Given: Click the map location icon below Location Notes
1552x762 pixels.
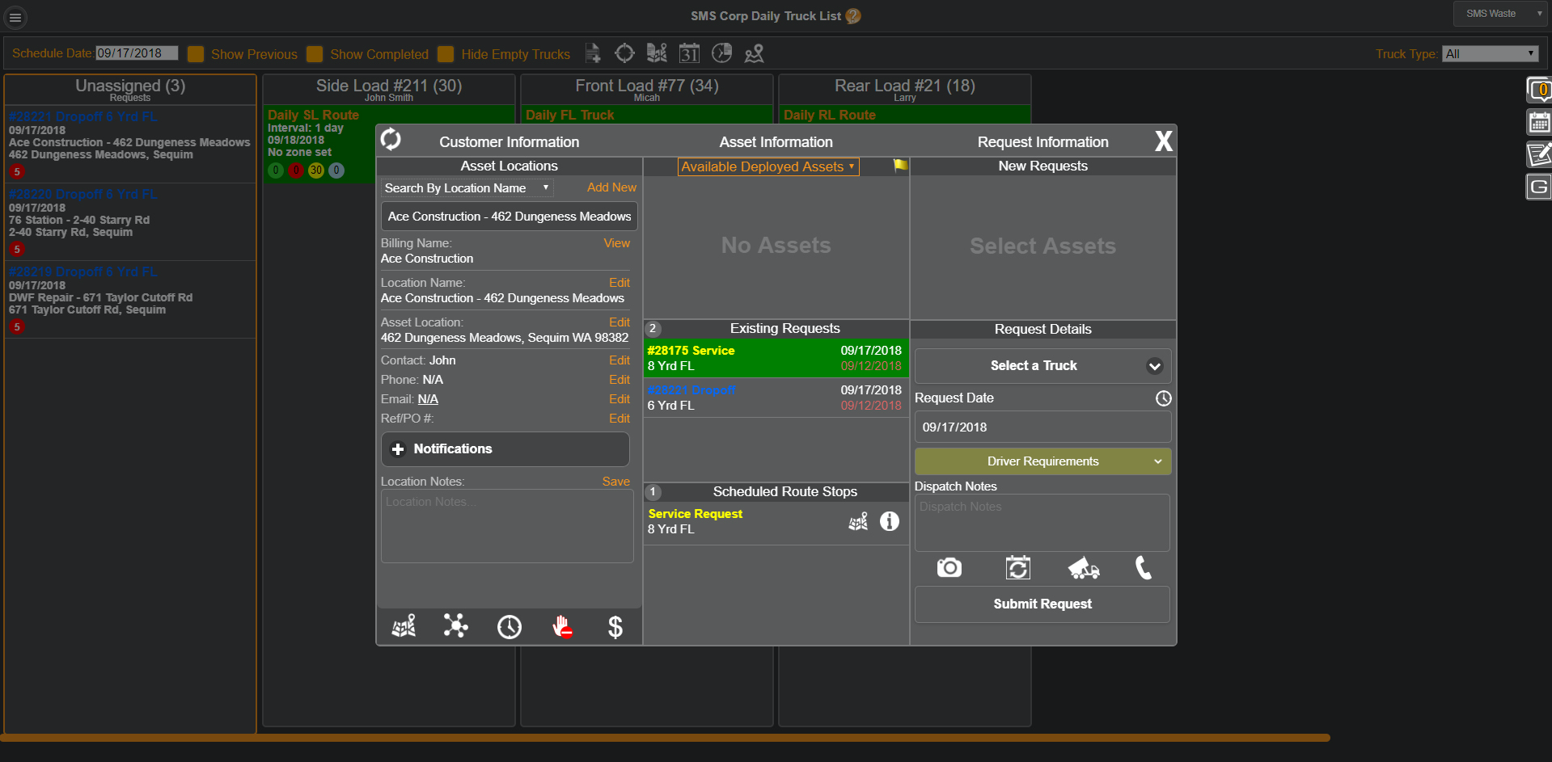Looking at the screenshot, I should [403, 626].
